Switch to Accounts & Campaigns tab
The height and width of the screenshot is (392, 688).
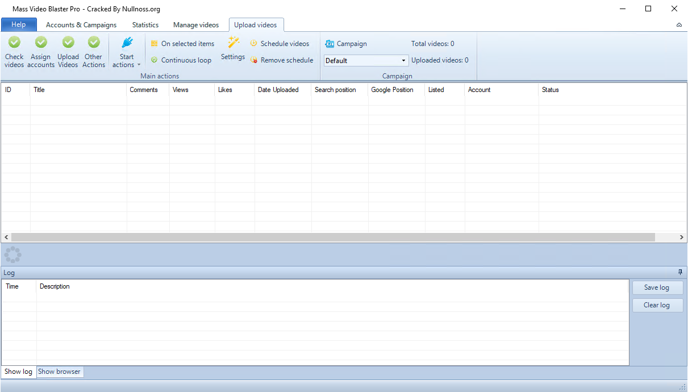point(81,25)
